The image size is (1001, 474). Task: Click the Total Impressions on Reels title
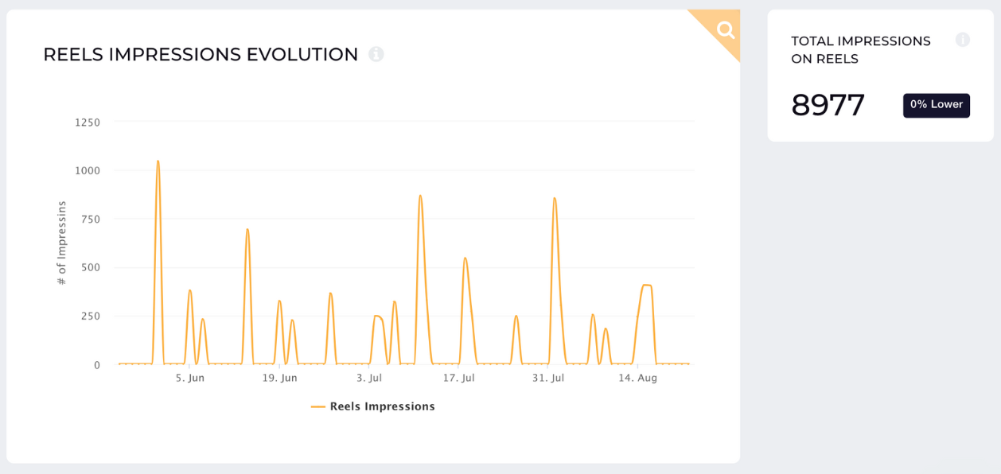point(861,50)
